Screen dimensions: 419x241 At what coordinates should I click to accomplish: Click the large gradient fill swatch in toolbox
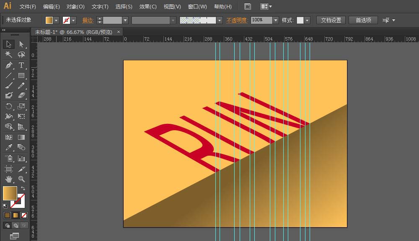tap(10, 193)
